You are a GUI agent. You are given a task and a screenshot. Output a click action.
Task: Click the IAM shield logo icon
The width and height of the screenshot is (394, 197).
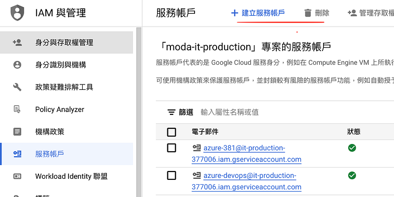(17, 13)
